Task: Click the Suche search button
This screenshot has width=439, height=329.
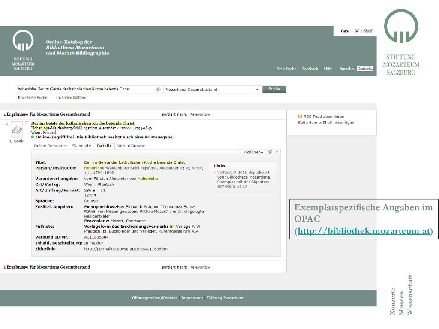Action: (x=274, y=89)
